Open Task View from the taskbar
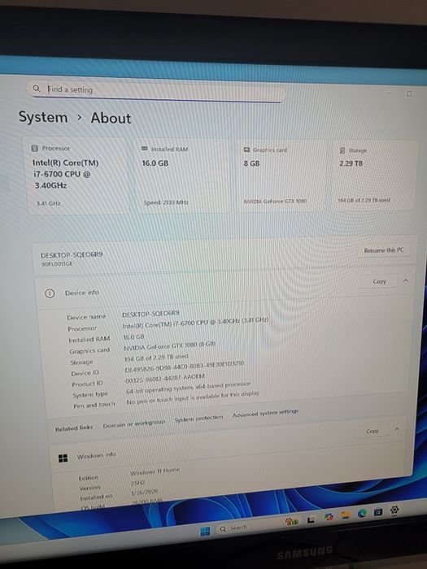Viewport: 427px width, 569px height. [x=311, y=519]
